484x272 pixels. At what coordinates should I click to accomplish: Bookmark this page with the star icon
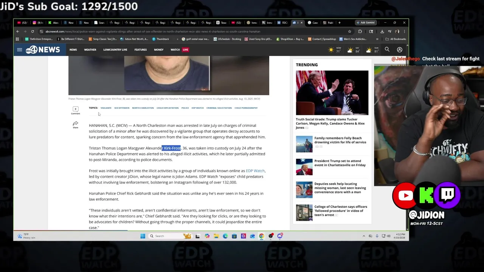(349, 31)
